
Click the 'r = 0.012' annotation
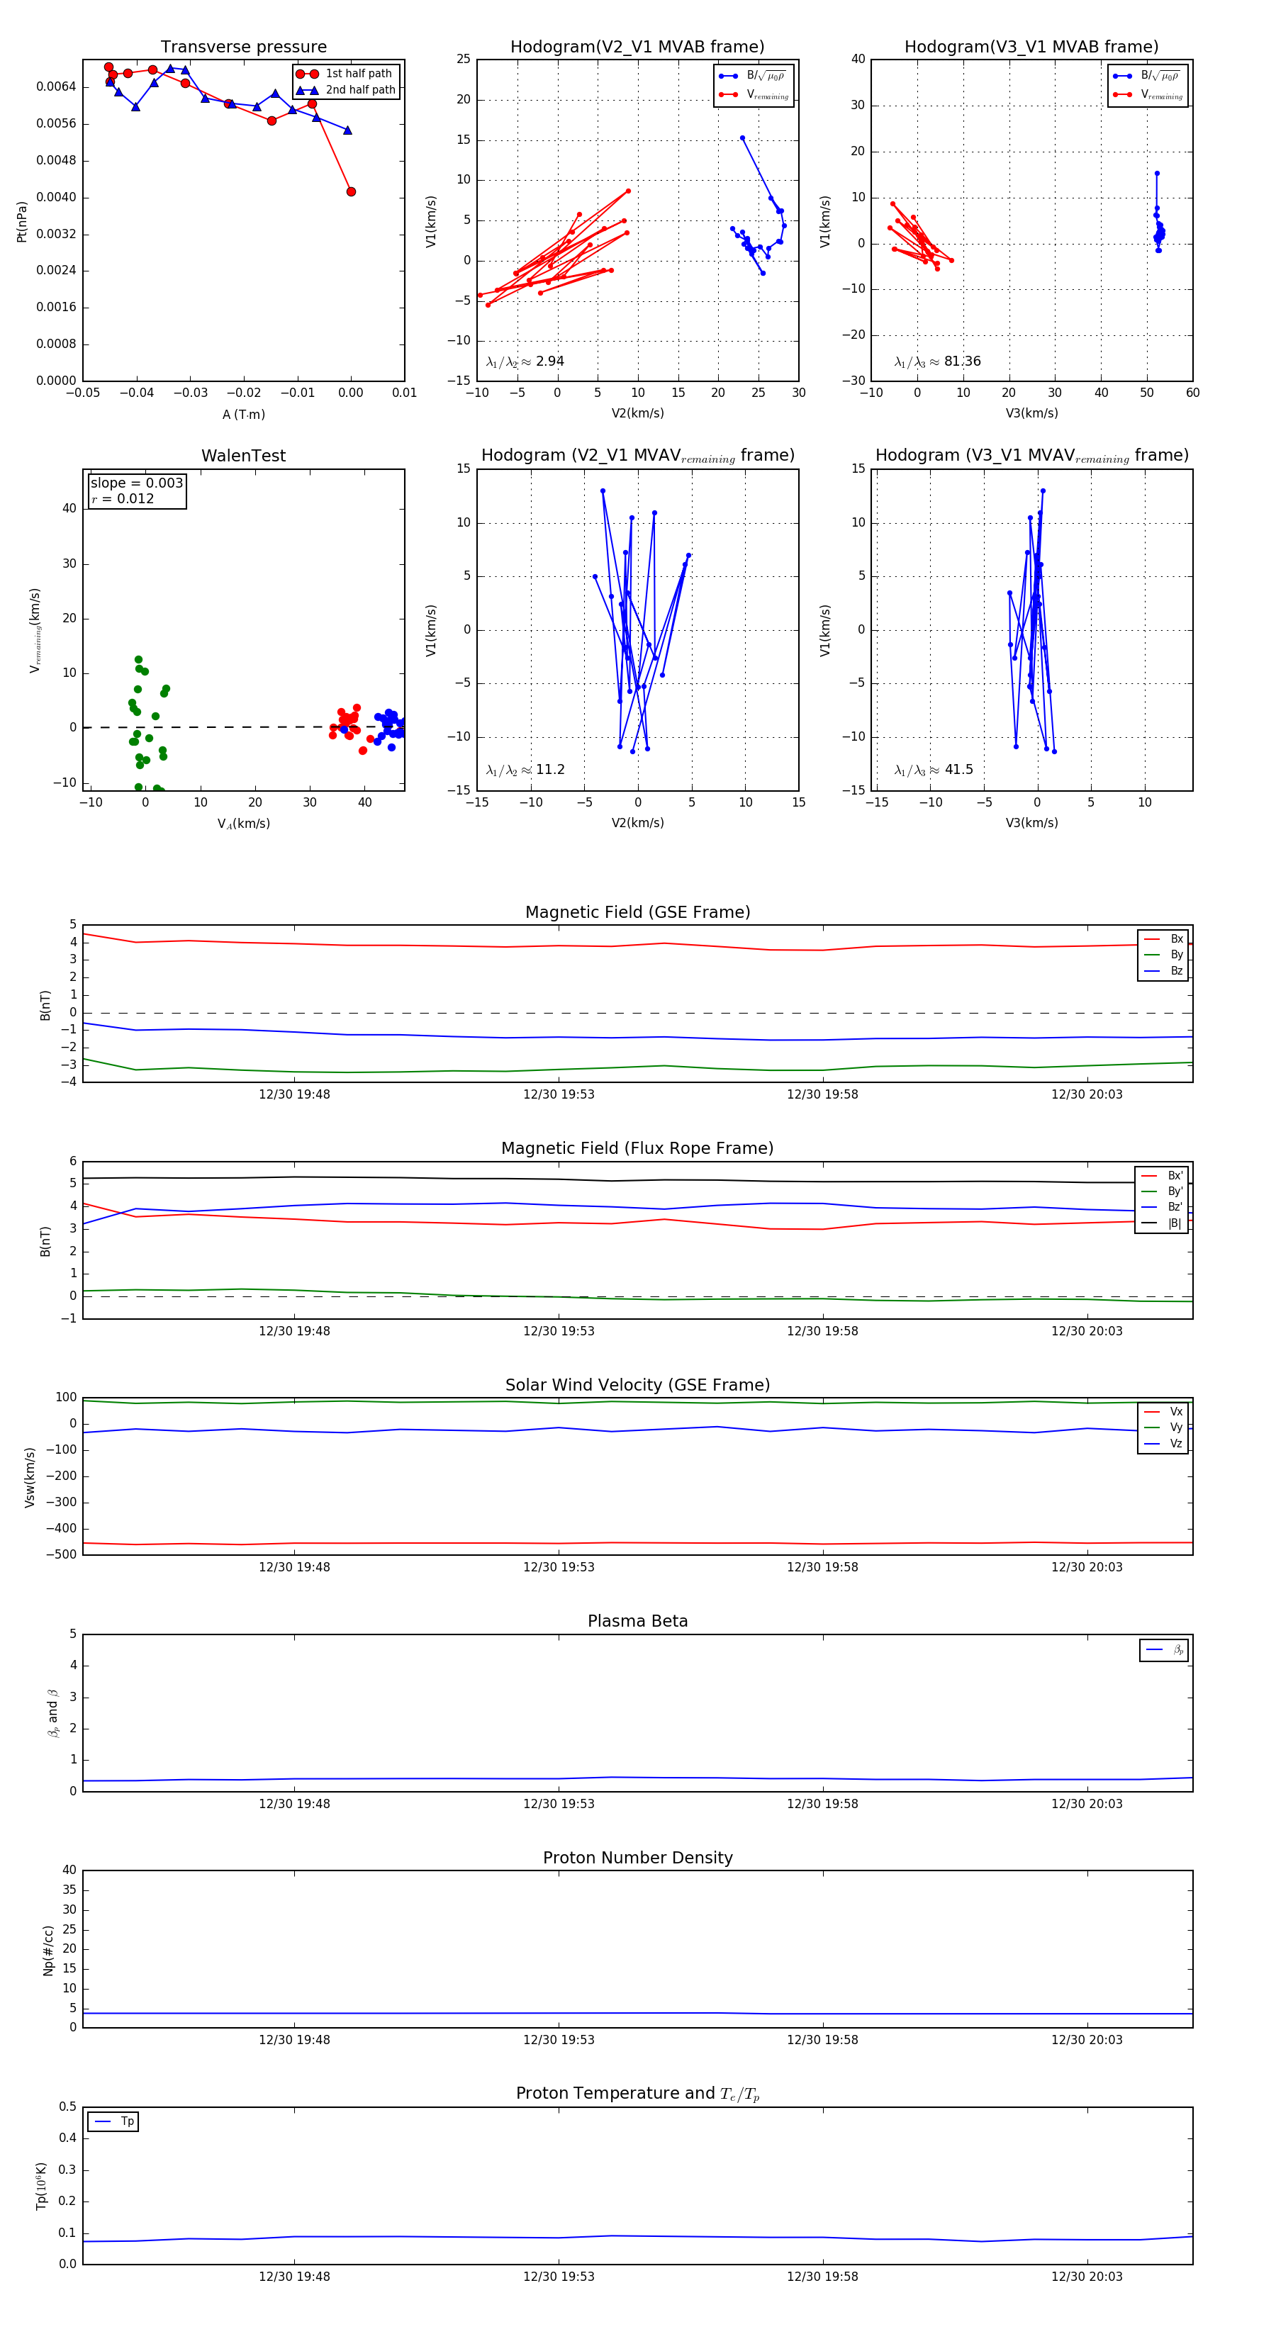pyautogui.click(x=123, y=498)
